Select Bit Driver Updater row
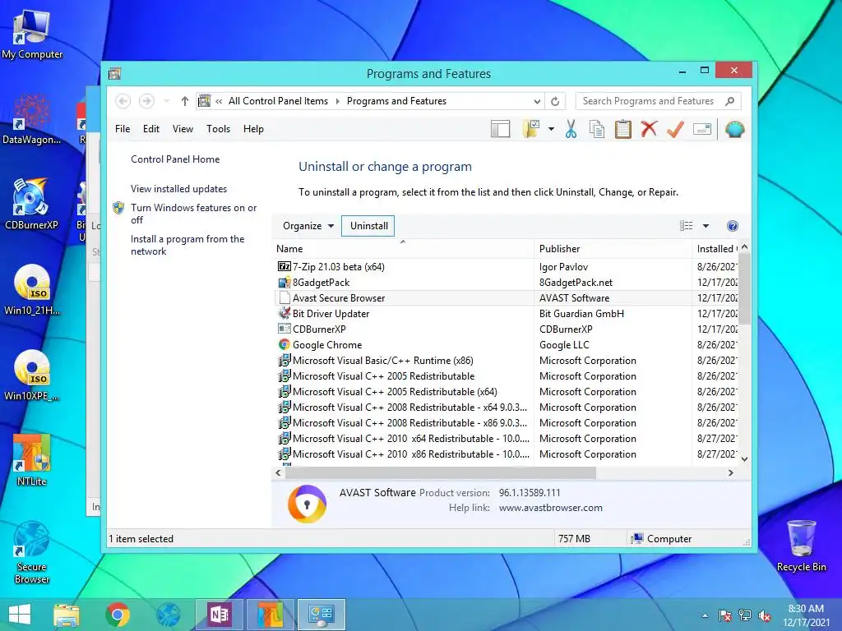 click(506, 313)
